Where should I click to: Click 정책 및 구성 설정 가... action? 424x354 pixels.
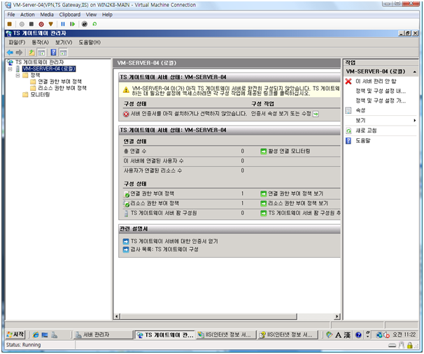point(381,101)
